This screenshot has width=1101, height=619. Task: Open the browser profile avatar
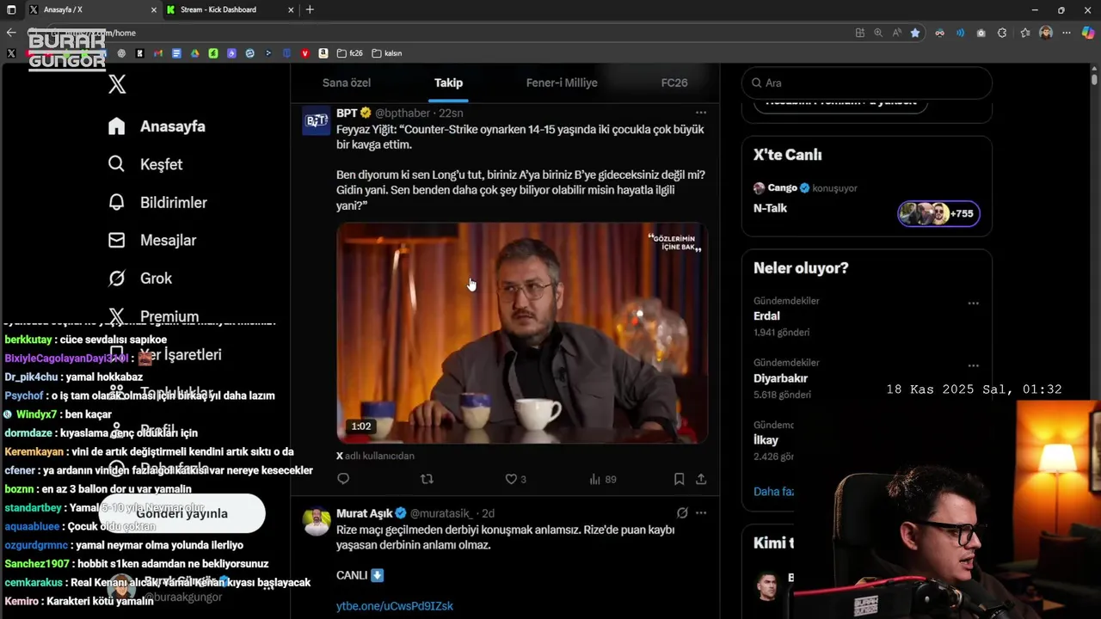point(1046,33)
